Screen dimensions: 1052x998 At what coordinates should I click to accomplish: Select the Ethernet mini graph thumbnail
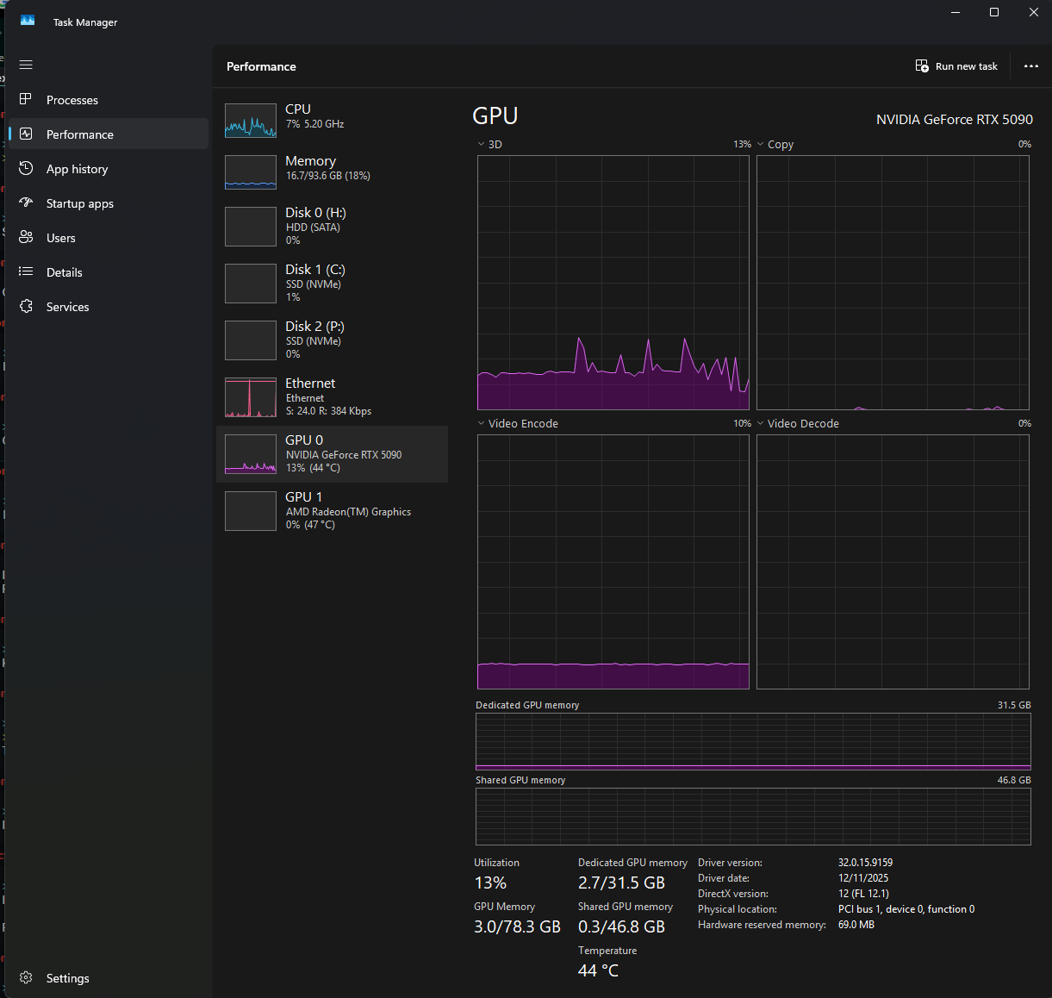coord(251,398)
